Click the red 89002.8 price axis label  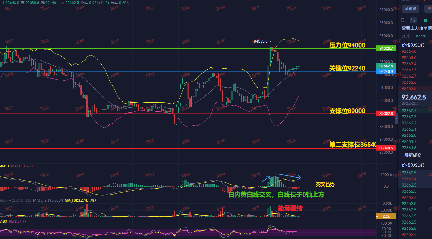[x=386, y=114]
